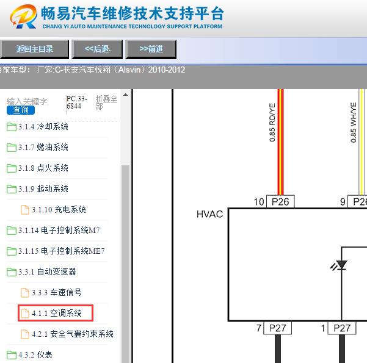Open folder icon for 4.3.2 仪表

click(11, 355)
